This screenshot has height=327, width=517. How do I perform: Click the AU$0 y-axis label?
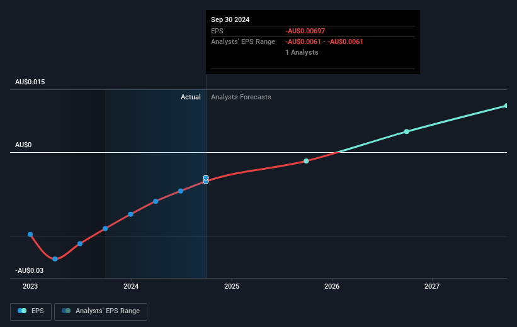coord(23,145)
